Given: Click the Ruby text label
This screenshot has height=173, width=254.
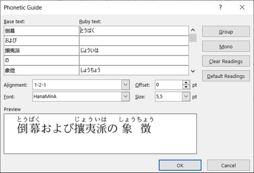Looking at the screenshot, I should [x=90, y=22].
